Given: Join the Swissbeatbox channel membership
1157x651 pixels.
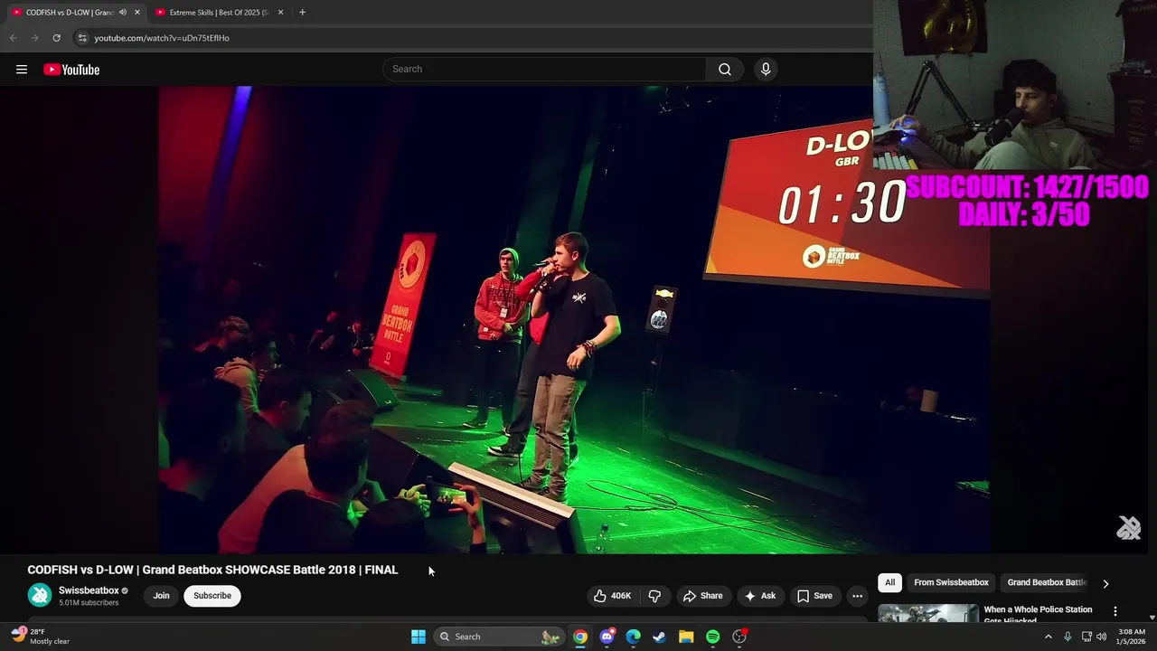Looking at the screenshot, I should pos(161,596).
